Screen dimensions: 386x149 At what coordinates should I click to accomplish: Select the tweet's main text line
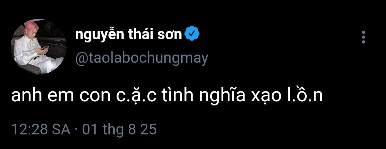tap(167, 96)
